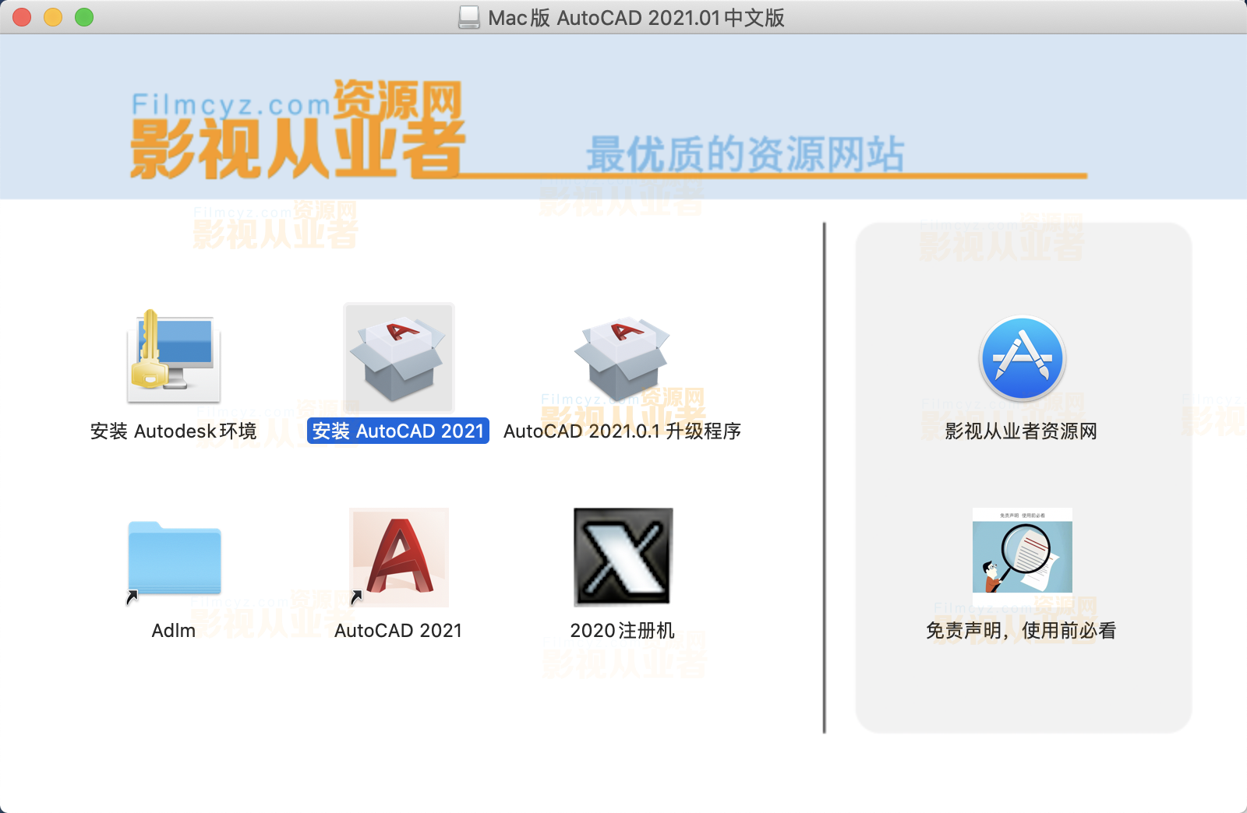The image size is (1247, 813).
Task: Open the 影视从业者资源网 App Store style icon
Action: pos(1022,358)
